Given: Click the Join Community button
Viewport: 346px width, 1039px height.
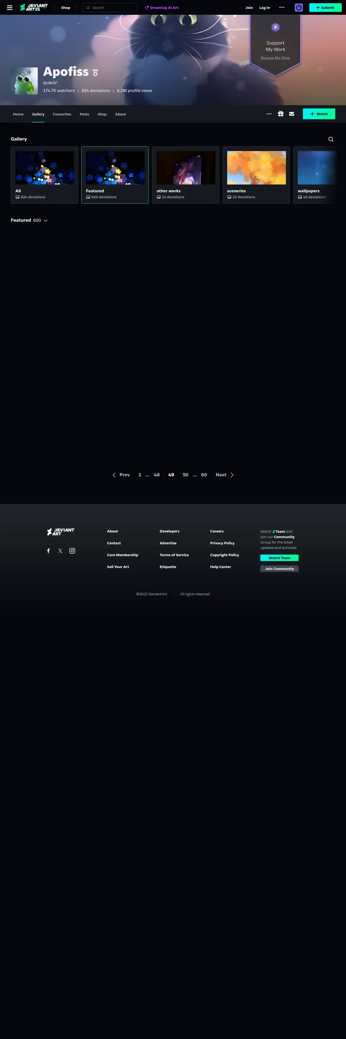Looking at the screenshot, I should pos(279,569).
